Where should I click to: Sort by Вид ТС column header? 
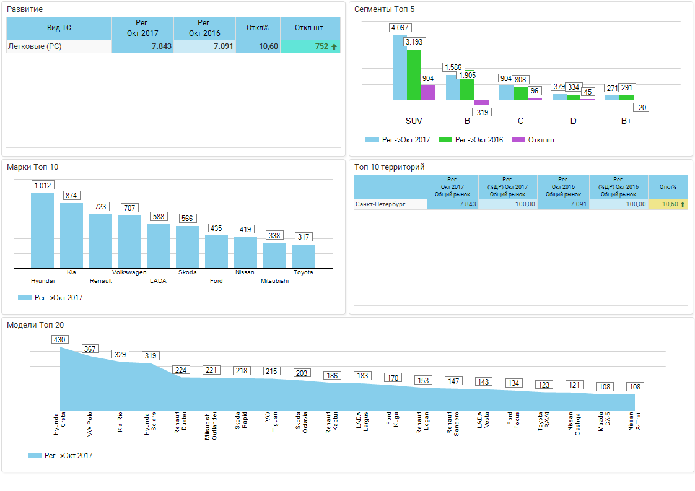point(59,28)
